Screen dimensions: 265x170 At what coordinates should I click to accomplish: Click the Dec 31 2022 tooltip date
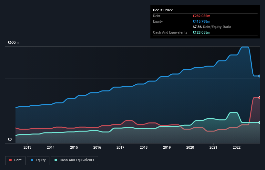(163, 10)
